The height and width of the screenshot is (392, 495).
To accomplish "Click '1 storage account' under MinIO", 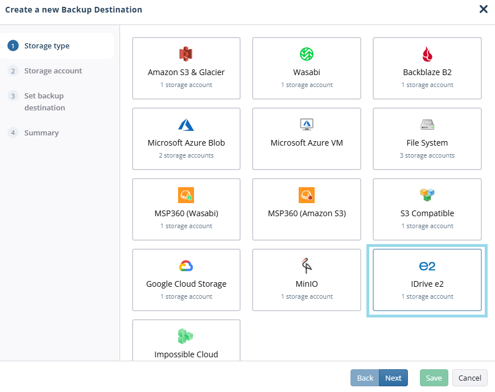I will [307, 296].
